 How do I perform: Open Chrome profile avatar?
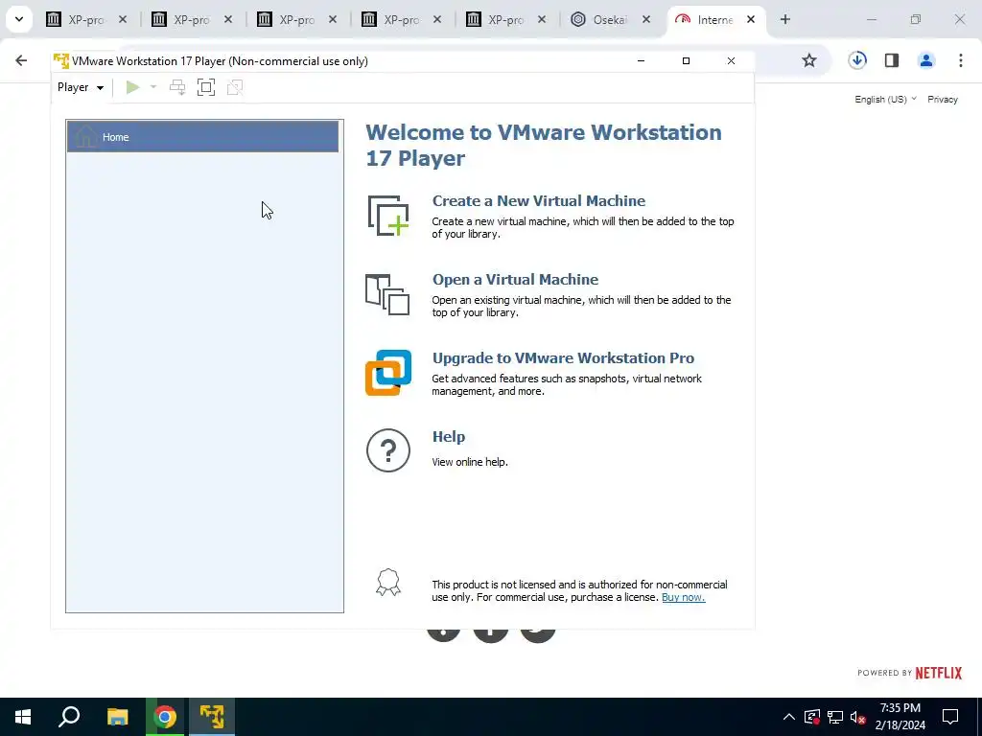926,60
